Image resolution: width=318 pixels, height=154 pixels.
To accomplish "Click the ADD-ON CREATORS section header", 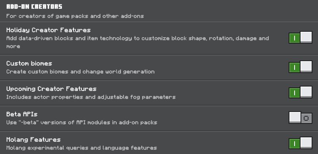I will (x=34, y=7).
